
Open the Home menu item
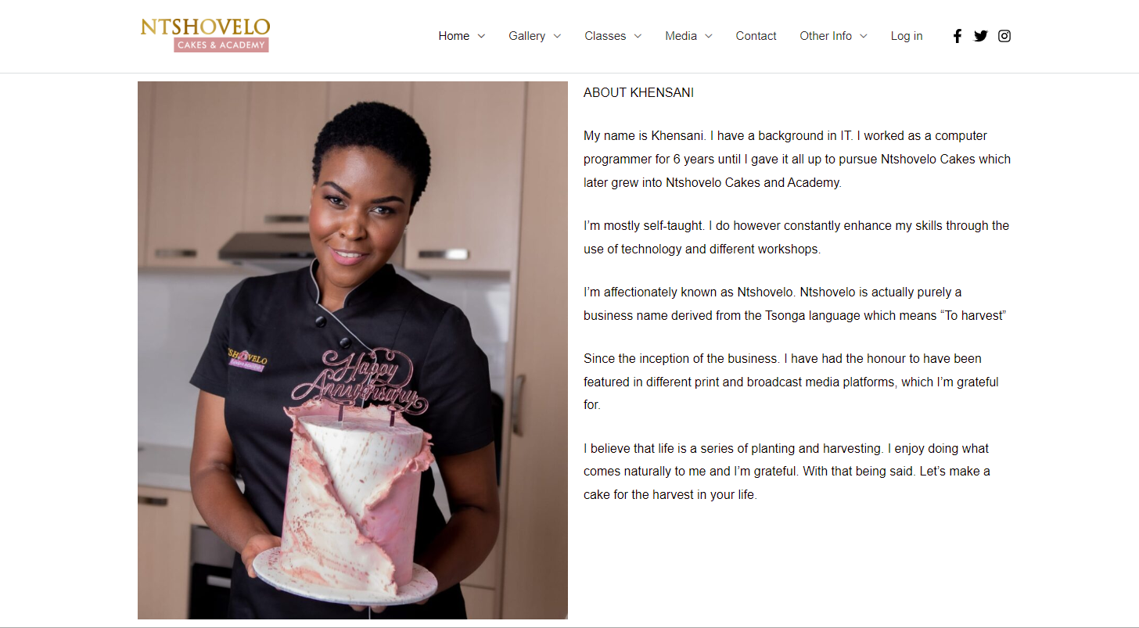[454, 36]
